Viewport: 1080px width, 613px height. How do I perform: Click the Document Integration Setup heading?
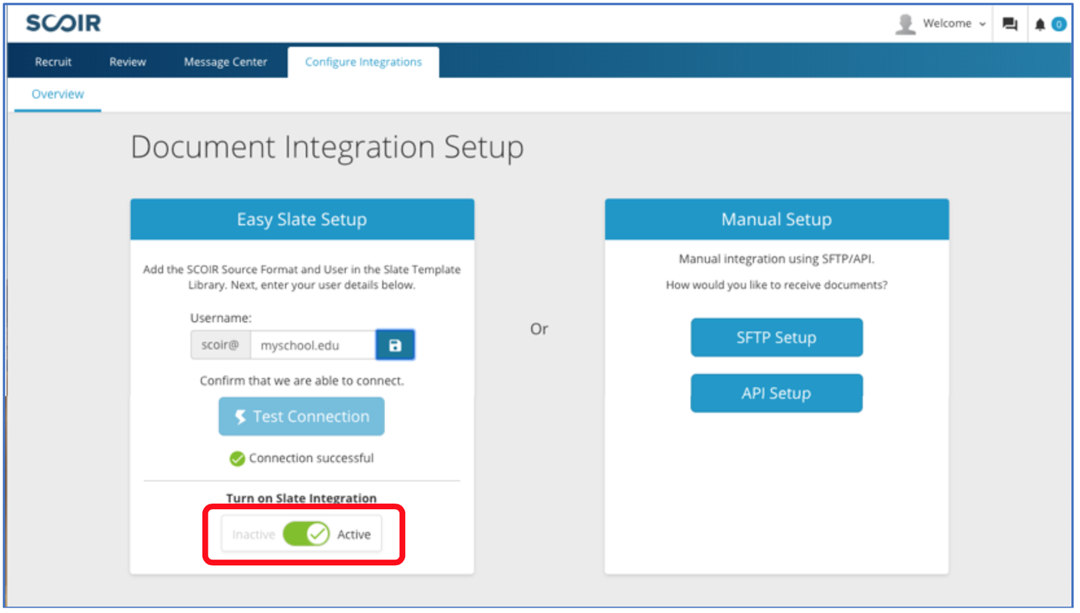coord(328,148)
